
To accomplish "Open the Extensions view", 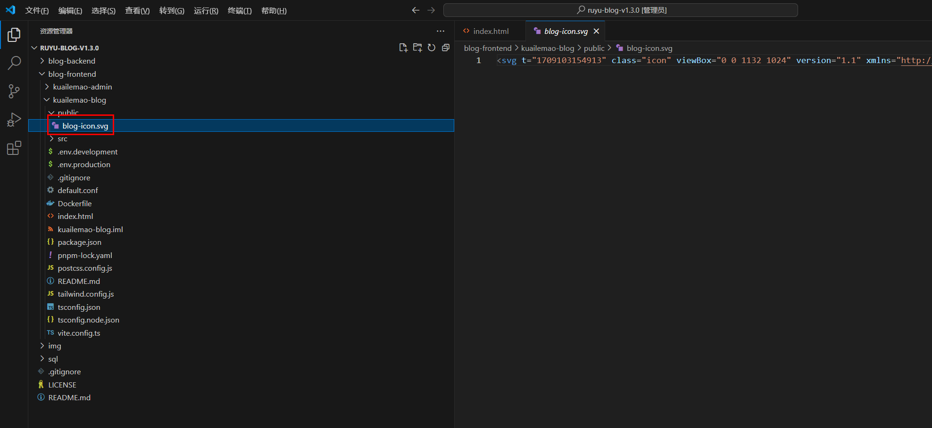I will pos(14,148).
